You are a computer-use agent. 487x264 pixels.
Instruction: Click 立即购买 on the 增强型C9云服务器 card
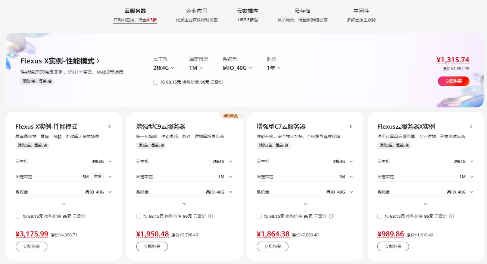152,246
